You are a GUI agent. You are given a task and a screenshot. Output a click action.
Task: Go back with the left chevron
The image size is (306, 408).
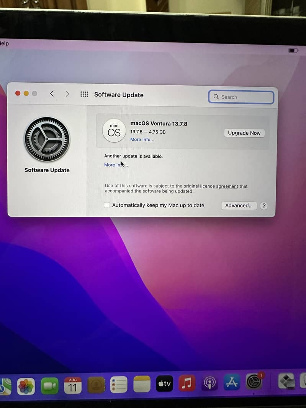[52, 93]
